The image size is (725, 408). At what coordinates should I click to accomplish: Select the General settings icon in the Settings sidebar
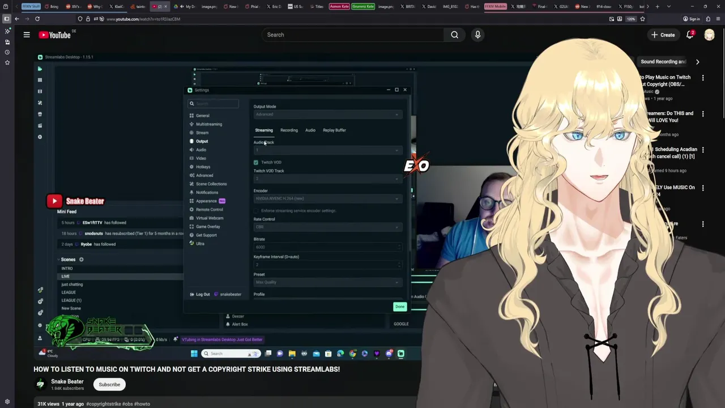tap(192, 116)
